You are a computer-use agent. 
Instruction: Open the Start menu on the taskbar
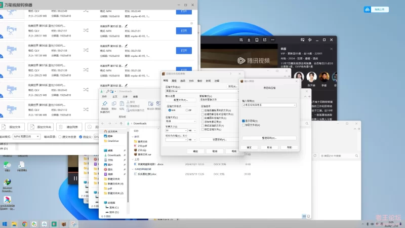5,224
